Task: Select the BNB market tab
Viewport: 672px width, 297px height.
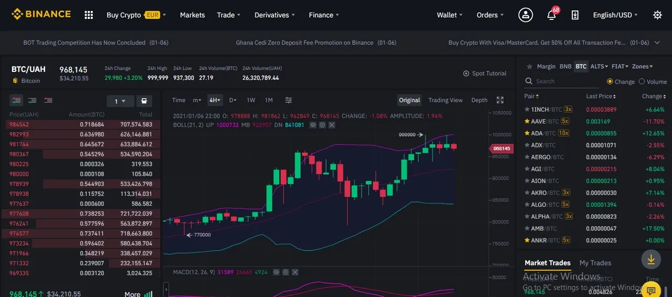Action: (565, 67)
